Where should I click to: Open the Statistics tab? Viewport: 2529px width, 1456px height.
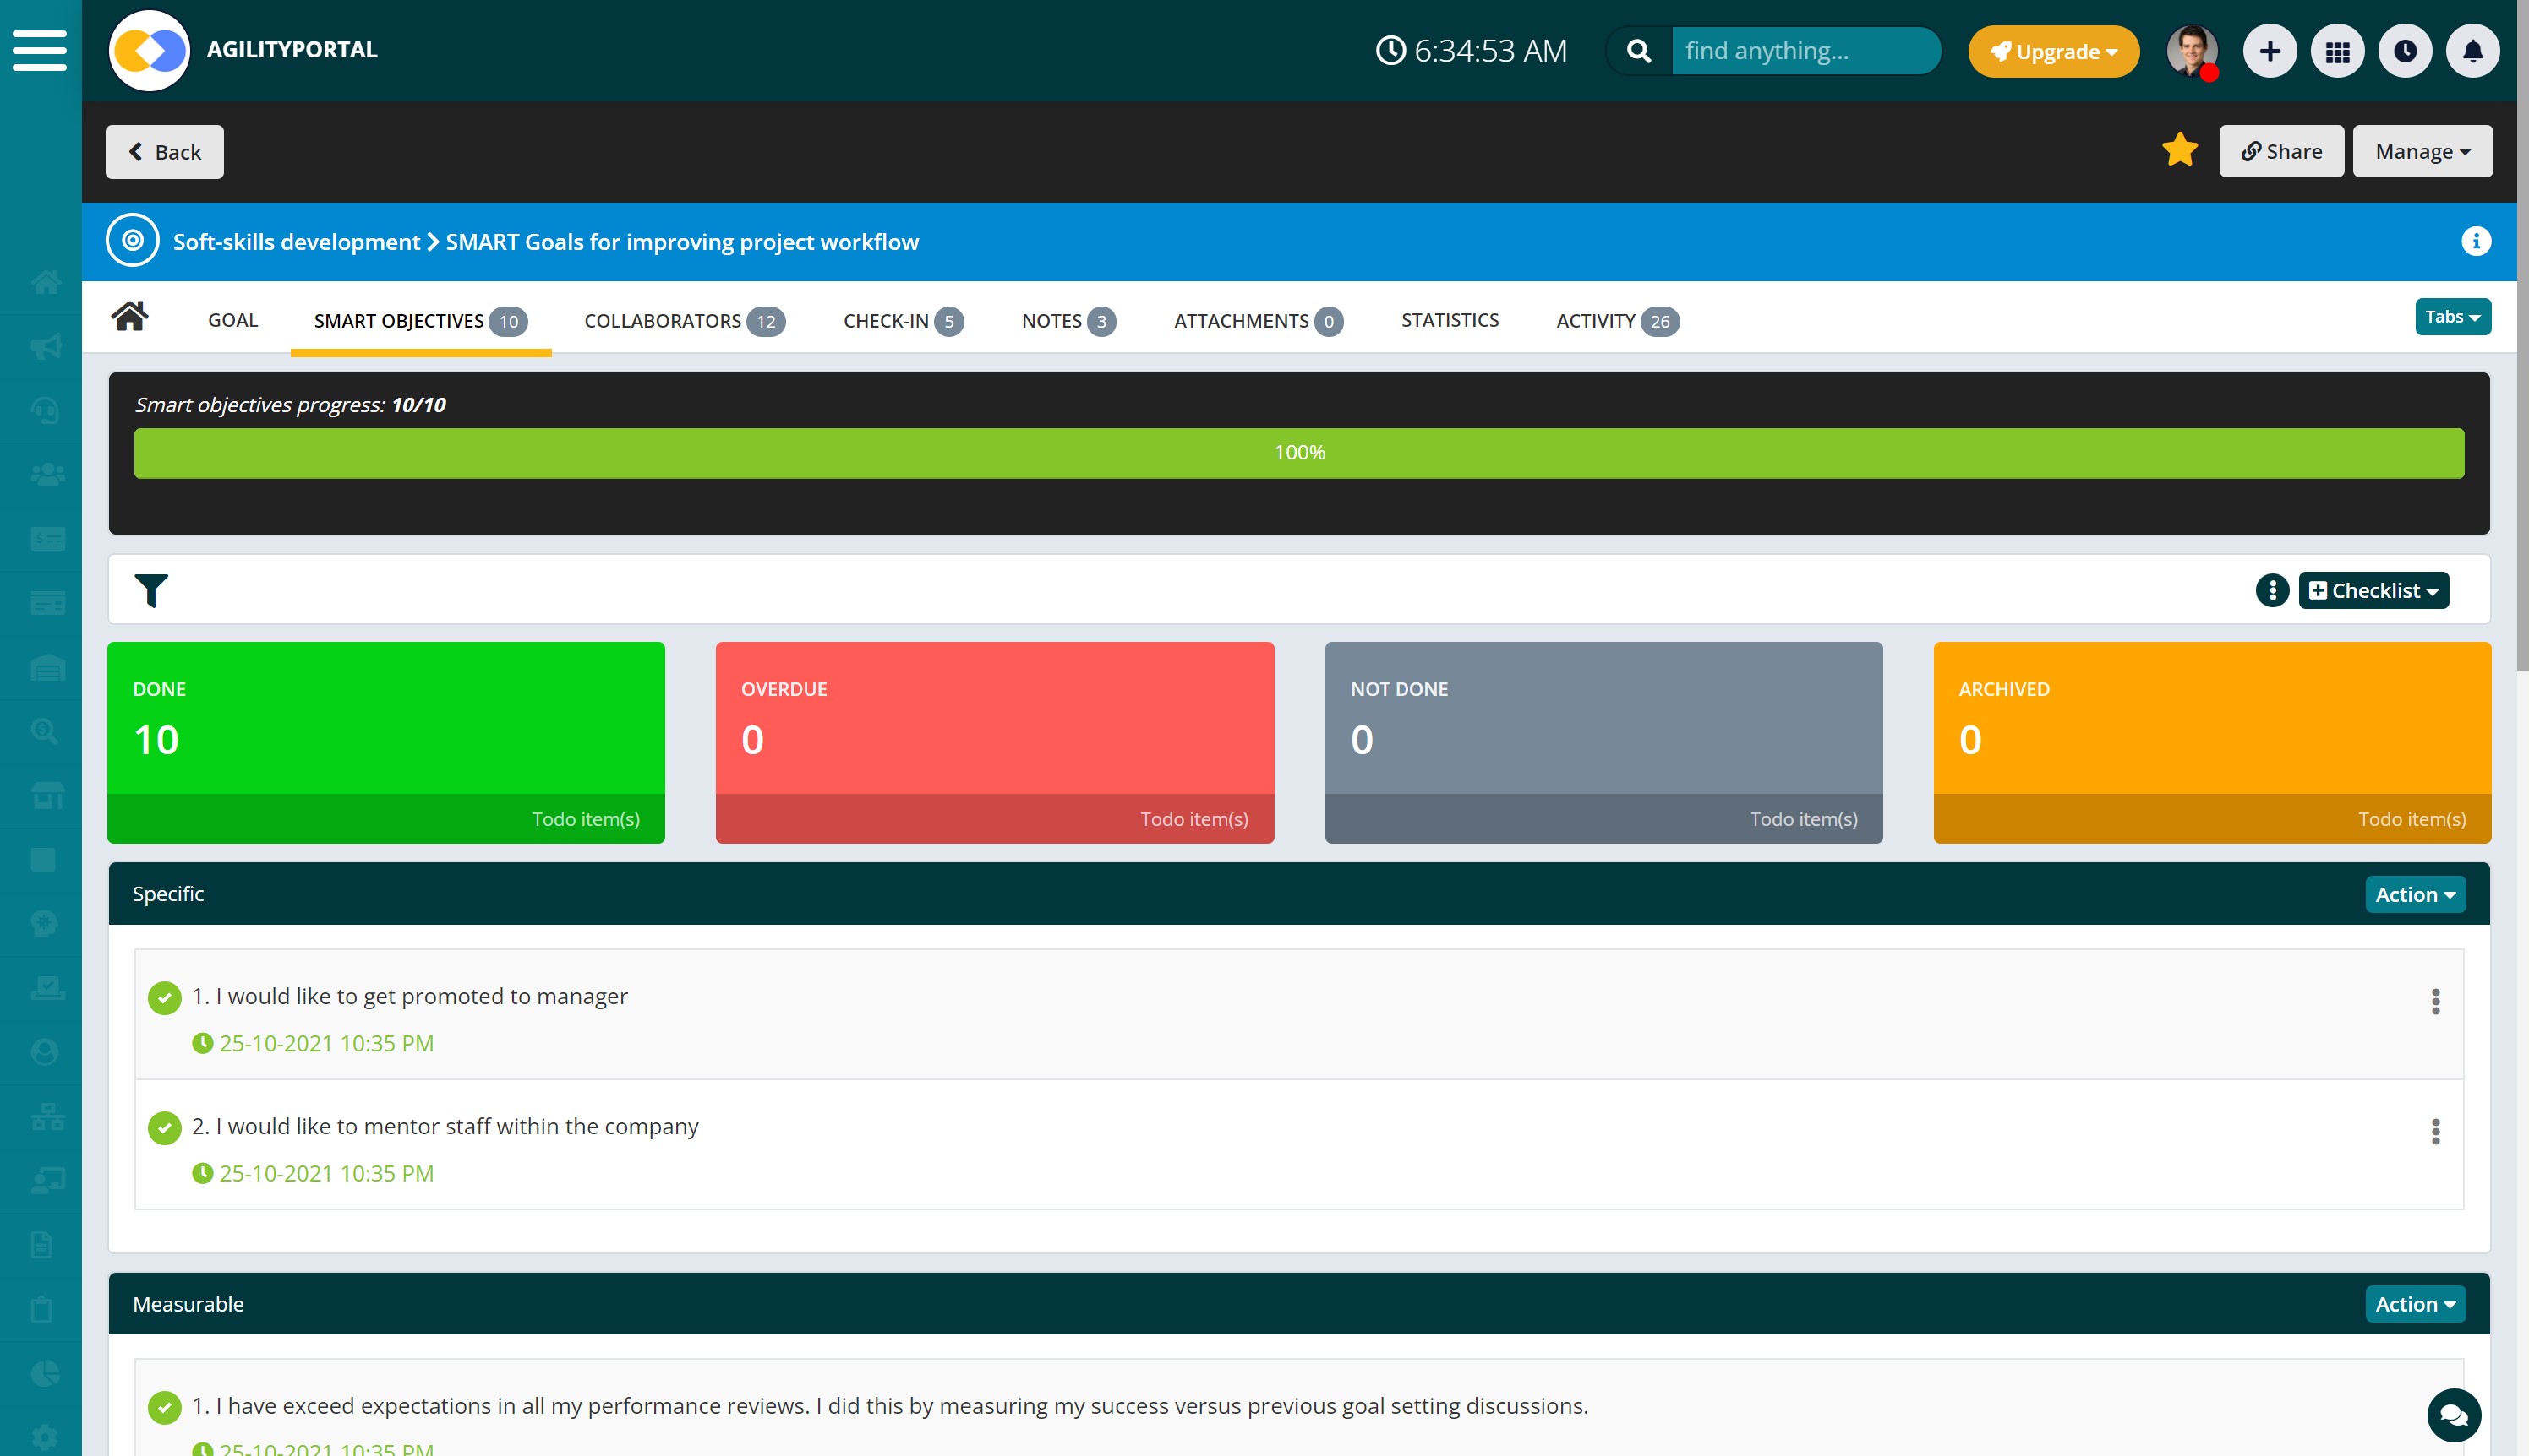click(x=1449, y=320)
